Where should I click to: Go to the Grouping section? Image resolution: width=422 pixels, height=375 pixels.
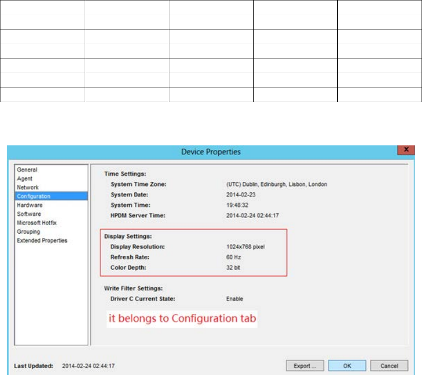point(28,231)
